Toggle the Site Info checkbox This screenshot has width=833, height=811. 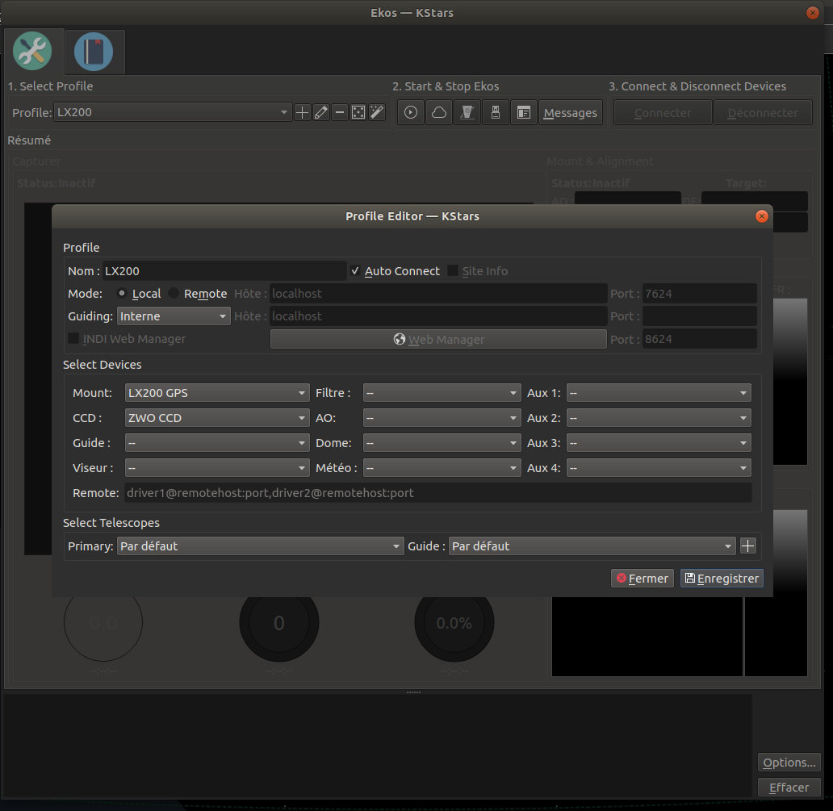(453, 271)
